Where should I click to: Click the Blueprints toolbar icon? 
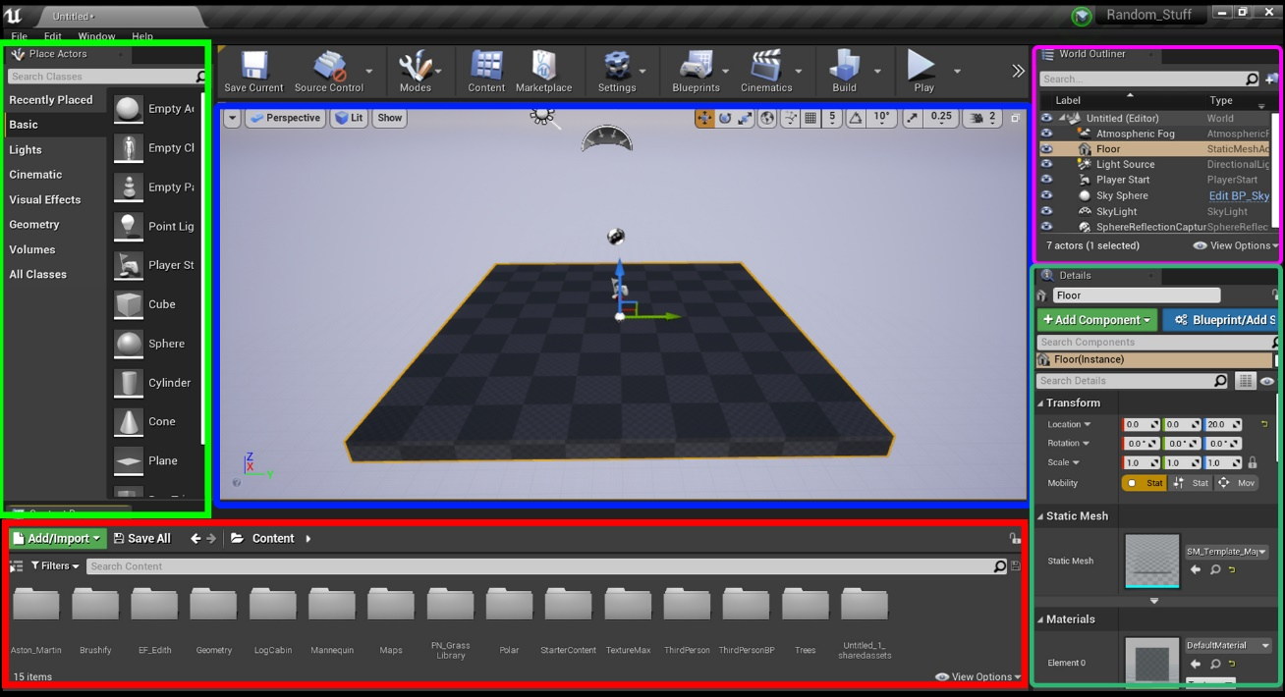(x=696, y=67)
